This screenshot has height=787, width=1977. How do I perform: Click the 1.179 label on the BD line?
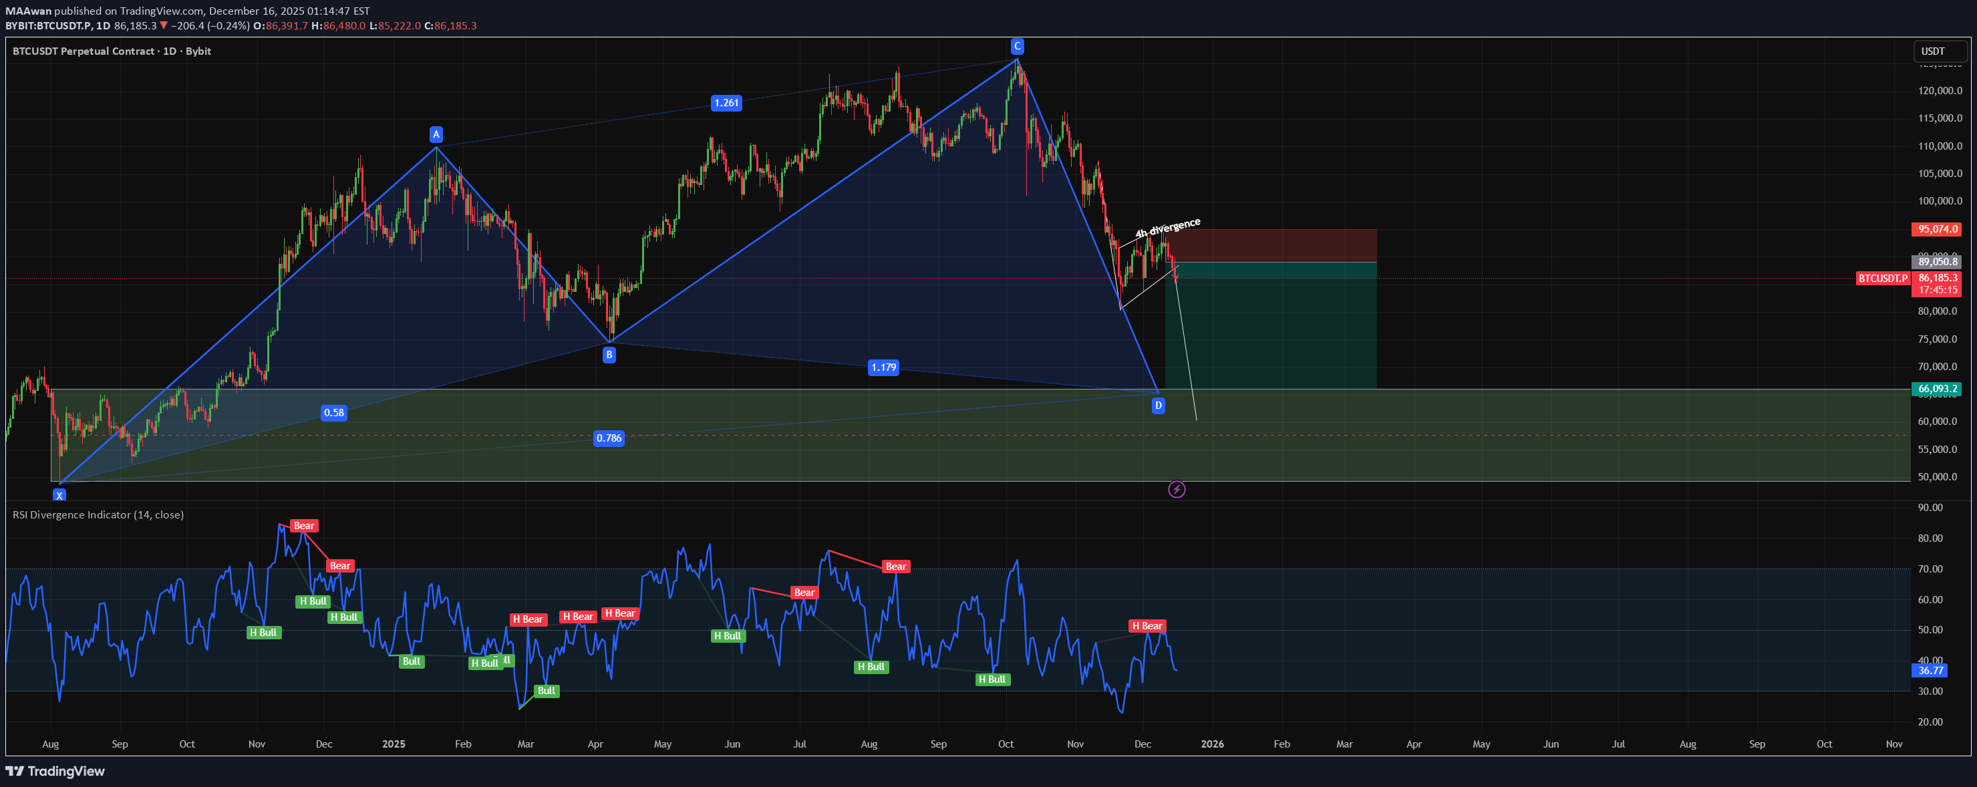coord(884,367)
